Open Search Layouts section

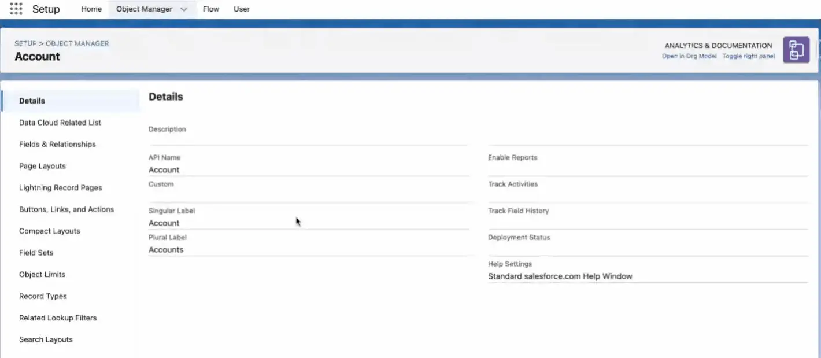(46, 339)
